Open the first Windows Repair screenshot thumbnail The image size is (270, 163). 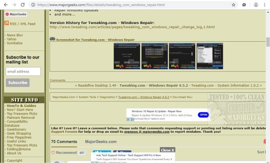(x=127, y=56)
